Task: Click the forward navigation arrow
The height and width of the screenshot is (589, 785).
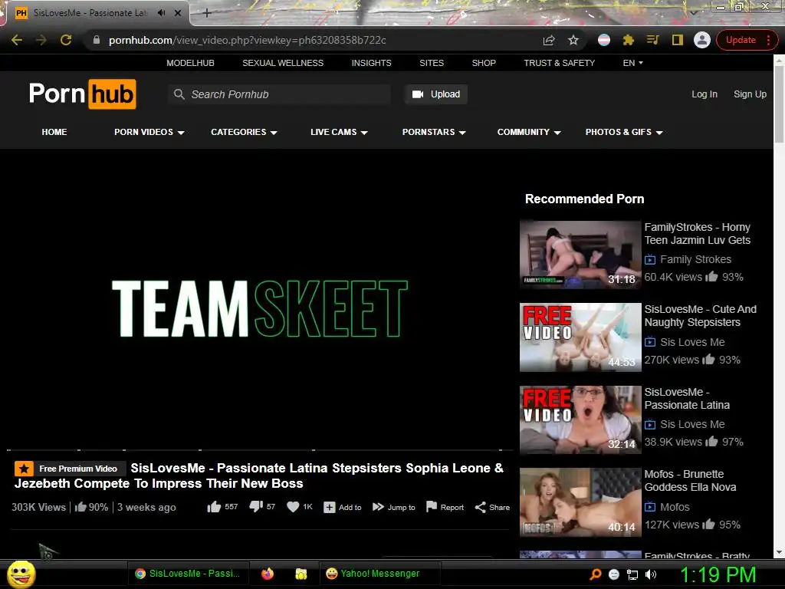Action: pos(41,40)
